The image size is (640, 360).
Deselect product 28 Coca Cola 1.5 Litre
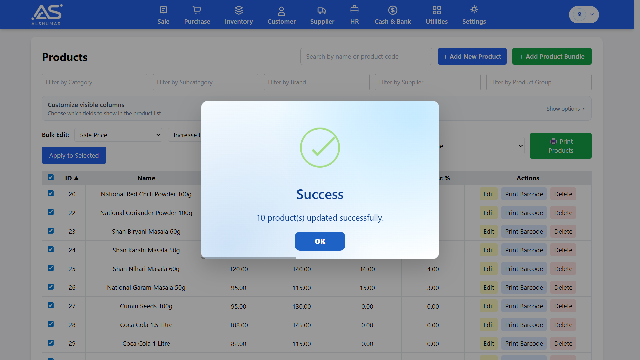click(x=50, y=324)
